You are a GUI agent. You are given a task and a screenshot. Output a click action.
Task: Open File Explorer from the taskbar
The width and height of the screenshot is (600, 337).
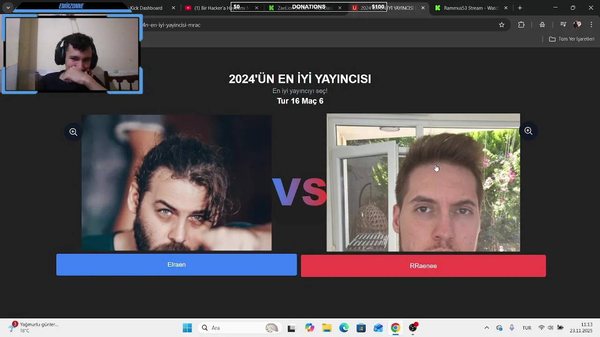(x=327, y=328)
